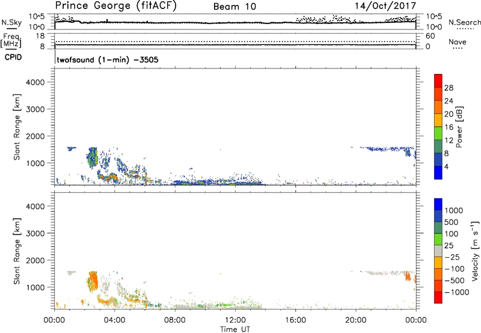Select the 'Freq. [MHz]' label
481x333 pixels.
point(11,41)
